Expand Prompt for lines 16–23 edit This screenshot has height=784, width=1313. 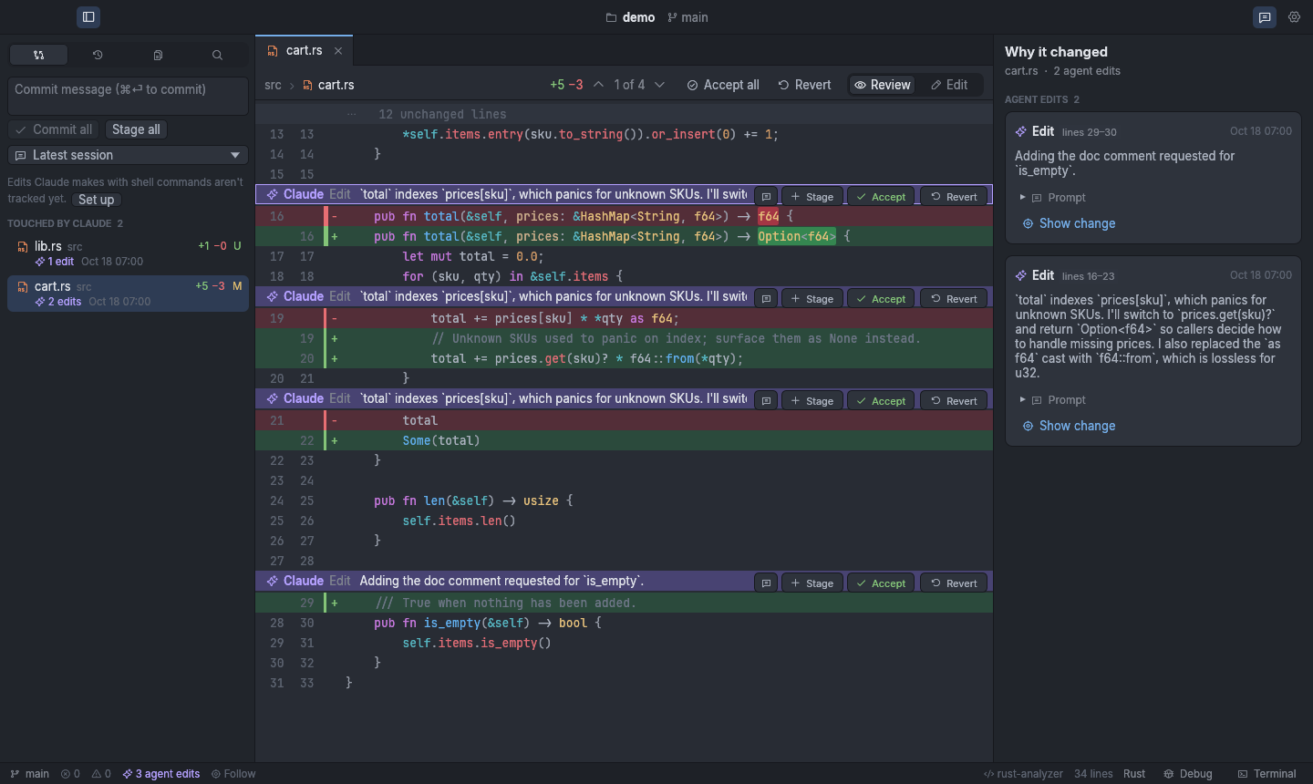click(1052, 400)
